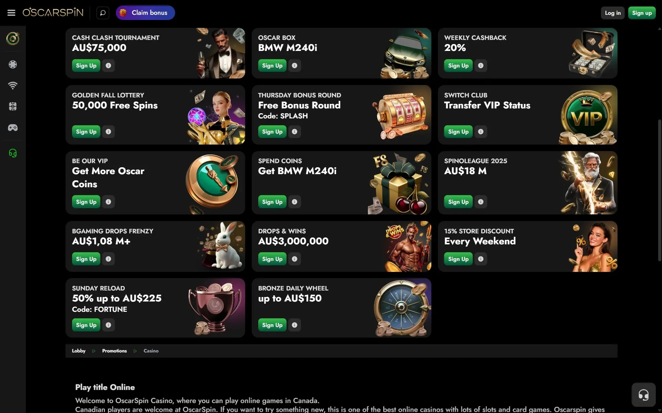The width and height of the screenshot is (662, 413).
Task: Show info for Drops & Wins promotion
Action: point(294,259)
